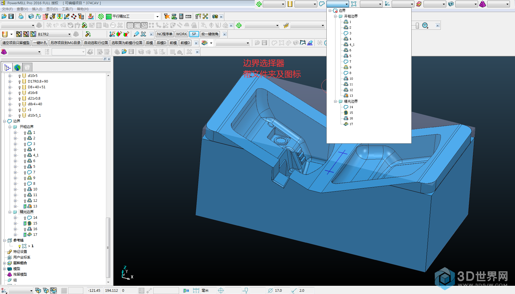
Task: Open the B17R2 tool dropdown
Action: 69,34
